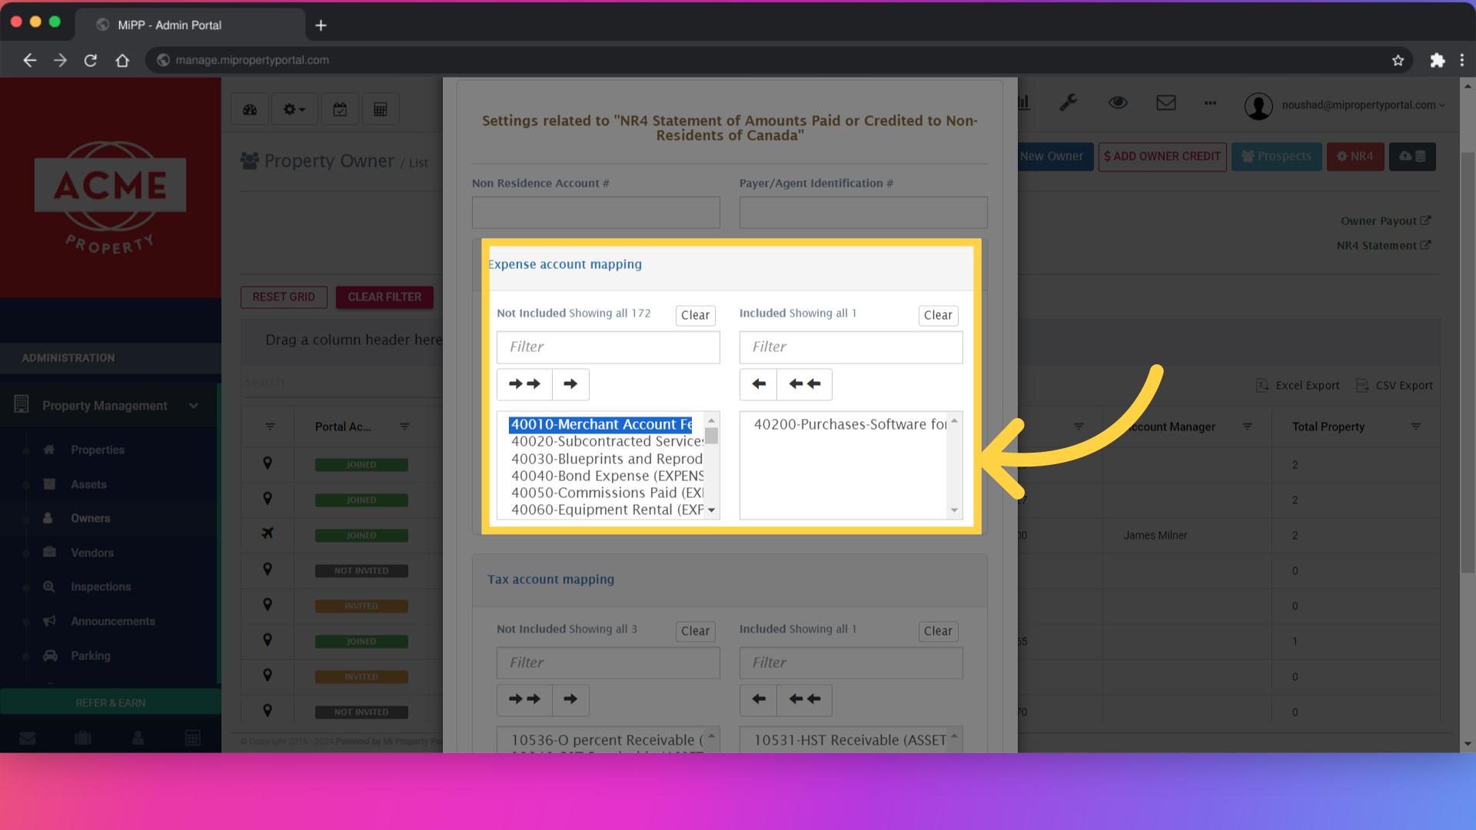This screenshot has height=830, width=1476.
Task: Open the calendar icon near the top left
Action: pos(340,108)
